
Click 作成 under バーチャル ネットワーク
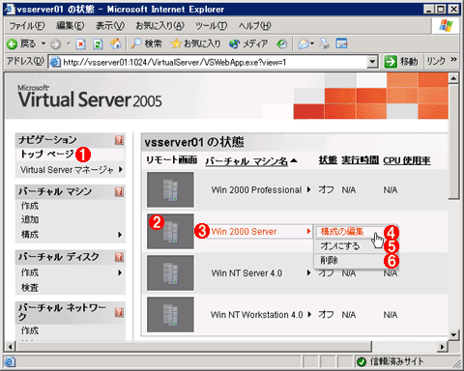click(30, 330)
